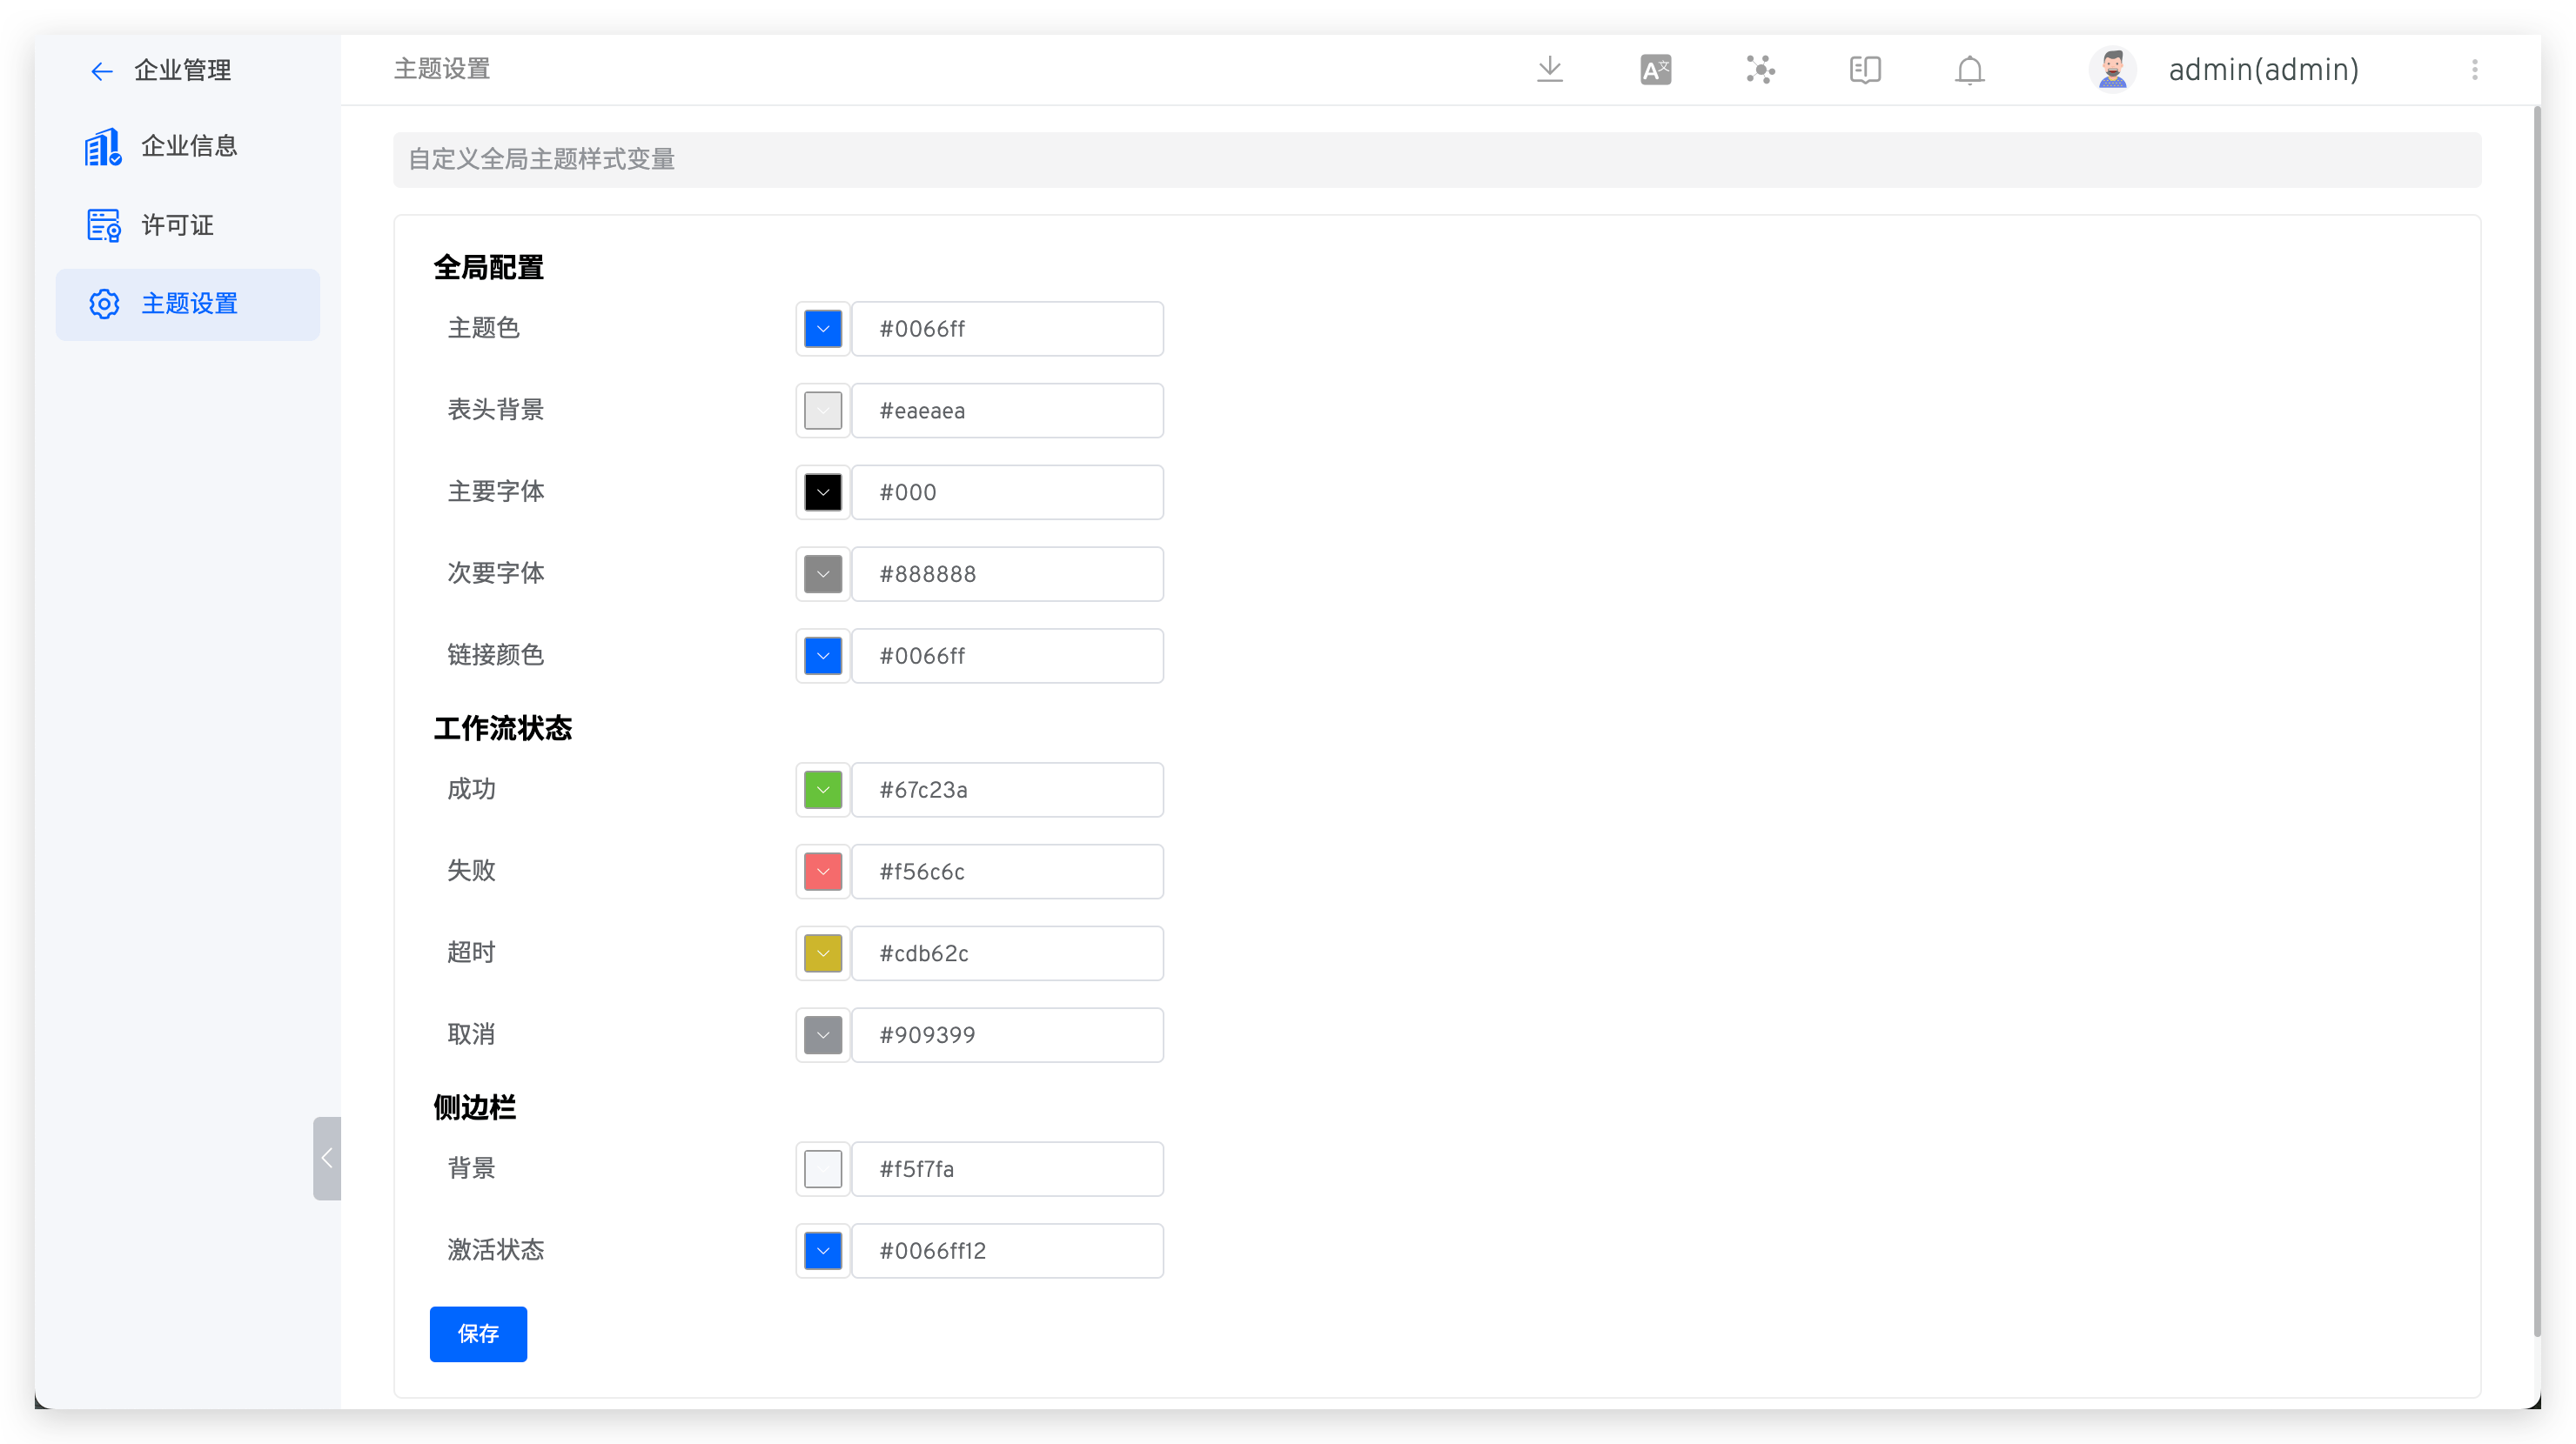Open the documentation book icon
This screenshot has width=2576, height=1444.
1865,70
